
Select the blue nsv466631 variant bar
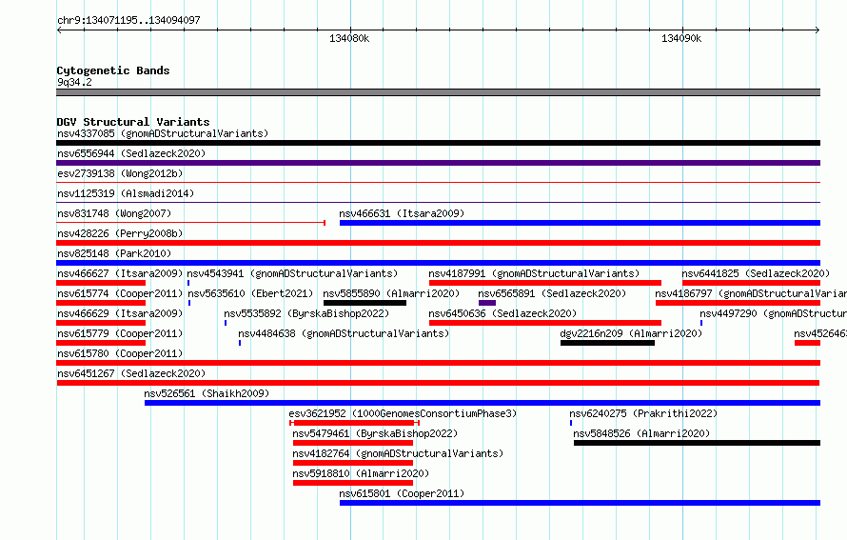point(580,223)
